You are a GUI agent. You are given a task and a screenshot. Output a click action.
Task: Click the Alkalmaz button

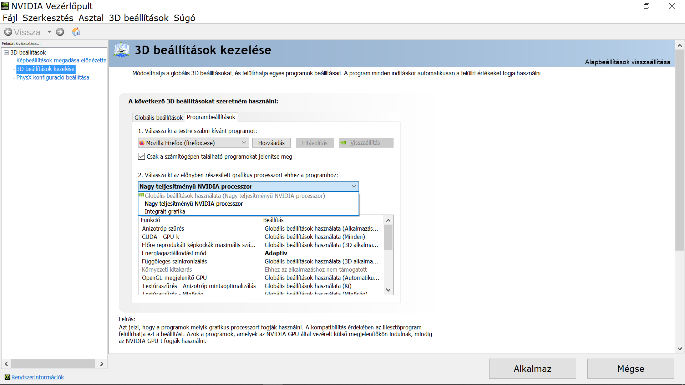tap(532, 369)
